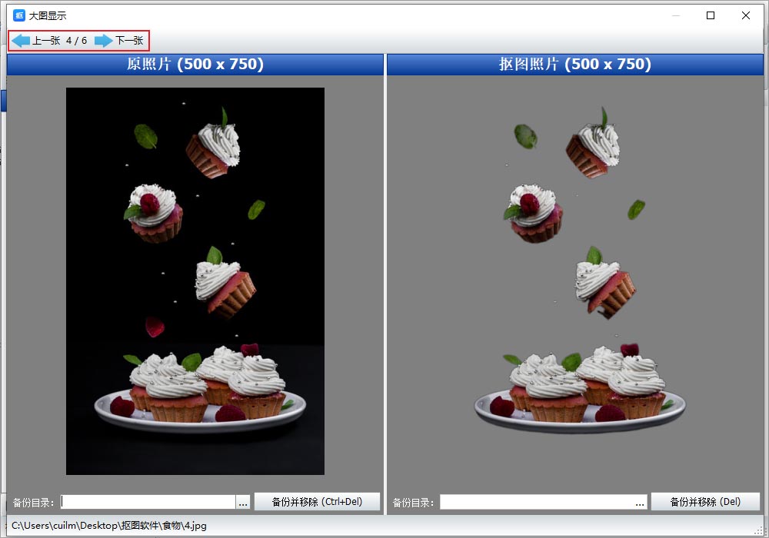Focus the cutout photo backup directory field
The image size is (769, 538).
click(537, 502)
